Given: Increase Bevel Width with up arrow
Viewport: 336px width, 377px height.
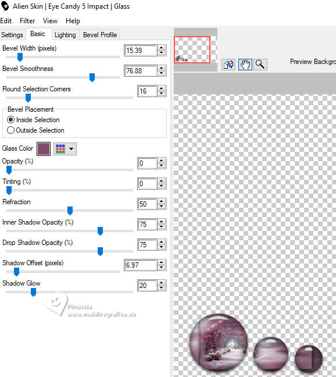Looking at the screenshot, I should tap(162, 48).
